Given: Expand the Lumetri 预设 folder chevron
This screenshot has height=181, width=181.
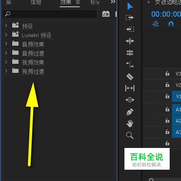Looking at the screenshot, I should pos(6,35).
